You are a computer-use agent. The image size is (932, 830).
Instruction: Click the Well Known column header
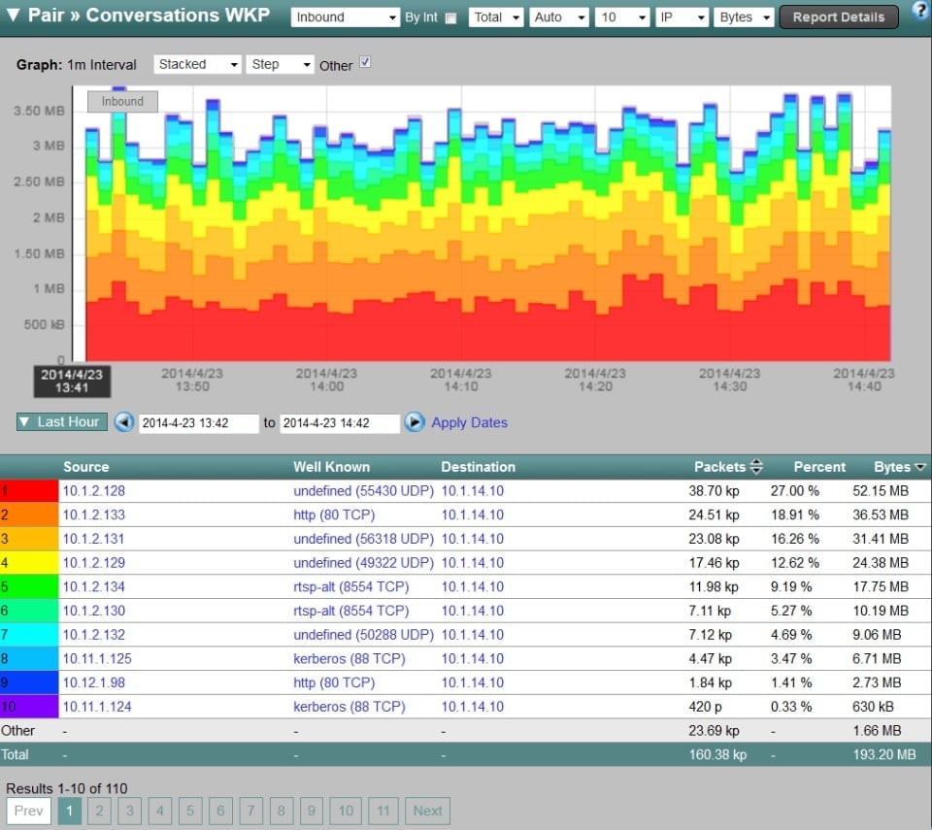332,467
